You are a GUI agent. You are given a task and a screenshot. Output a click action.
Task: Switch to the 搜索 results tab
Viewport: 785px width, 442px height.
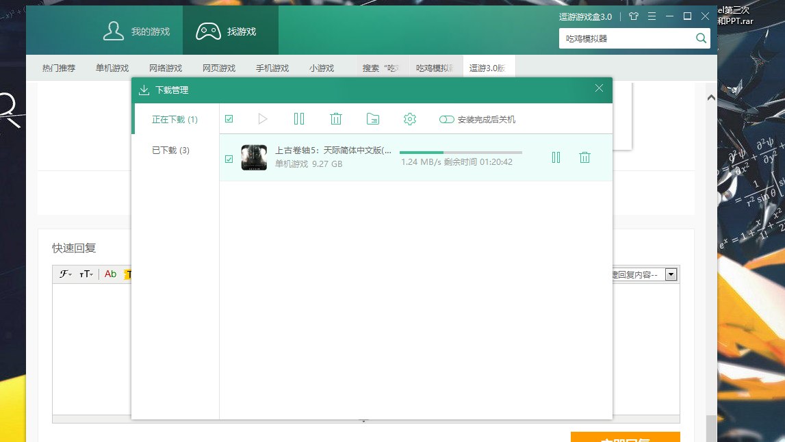click(383, 68)
